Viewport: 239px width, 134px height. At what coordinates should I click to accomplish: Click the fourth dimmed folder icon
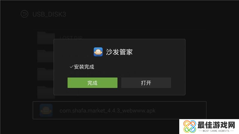(45, 92)
